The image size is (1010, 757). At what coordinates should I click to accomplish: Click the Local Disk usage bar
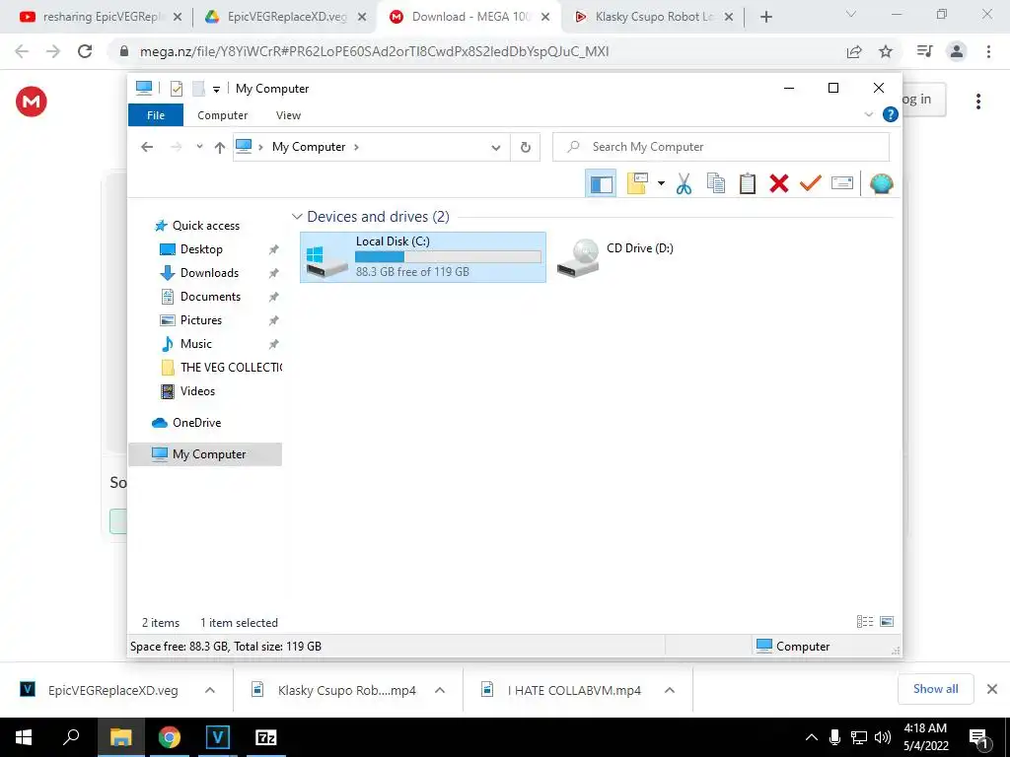tap(448, 257)
